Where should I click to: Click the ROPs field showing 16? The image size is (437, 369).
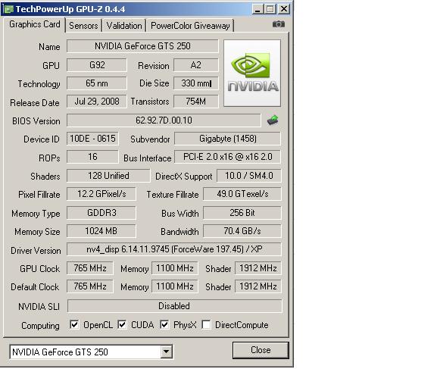coord(92,157)
